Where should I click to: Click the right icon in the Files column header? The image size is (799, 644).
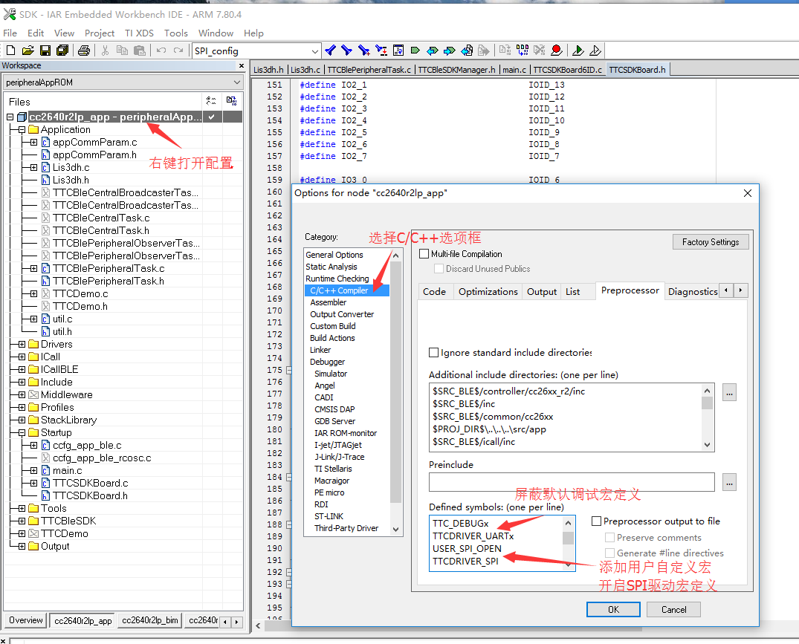coord(231,101)
